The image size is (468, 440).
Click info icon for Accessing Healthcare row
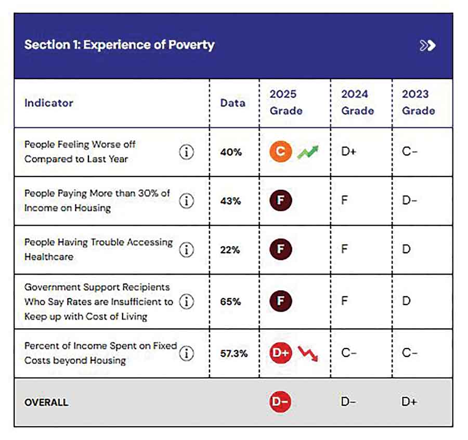pyautogui.click(x=186, y=250)
